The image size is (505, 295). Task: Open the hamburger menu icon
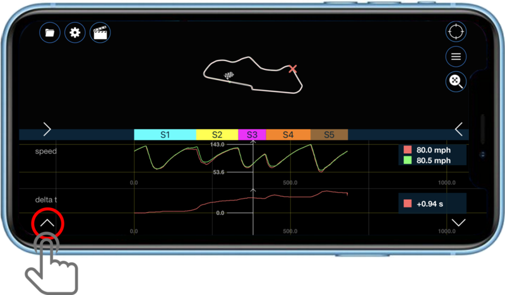(x=456, y=57)
